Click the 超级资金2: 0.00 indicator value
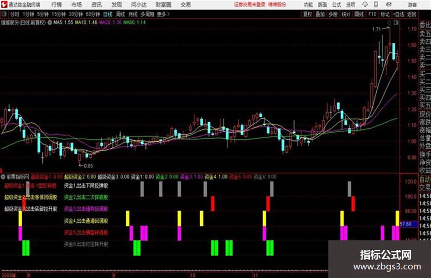Image resolution: width=431 pixels, height=278 pixels. pyautogui.click(x=80, y=177)
